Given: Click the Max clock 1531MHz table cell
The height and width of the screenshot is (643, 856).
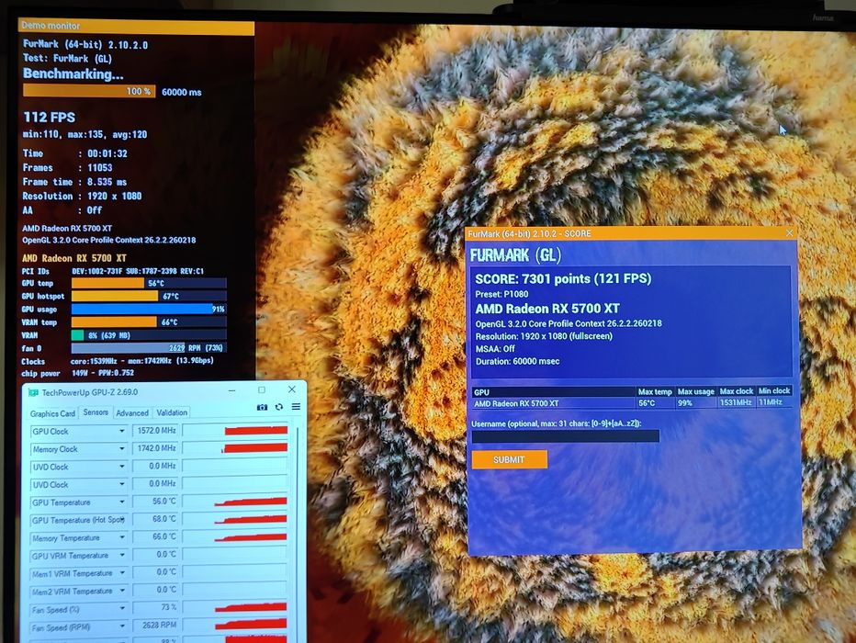Looking at the screenshot, I should pyautogui.click(x=736, y=402).
